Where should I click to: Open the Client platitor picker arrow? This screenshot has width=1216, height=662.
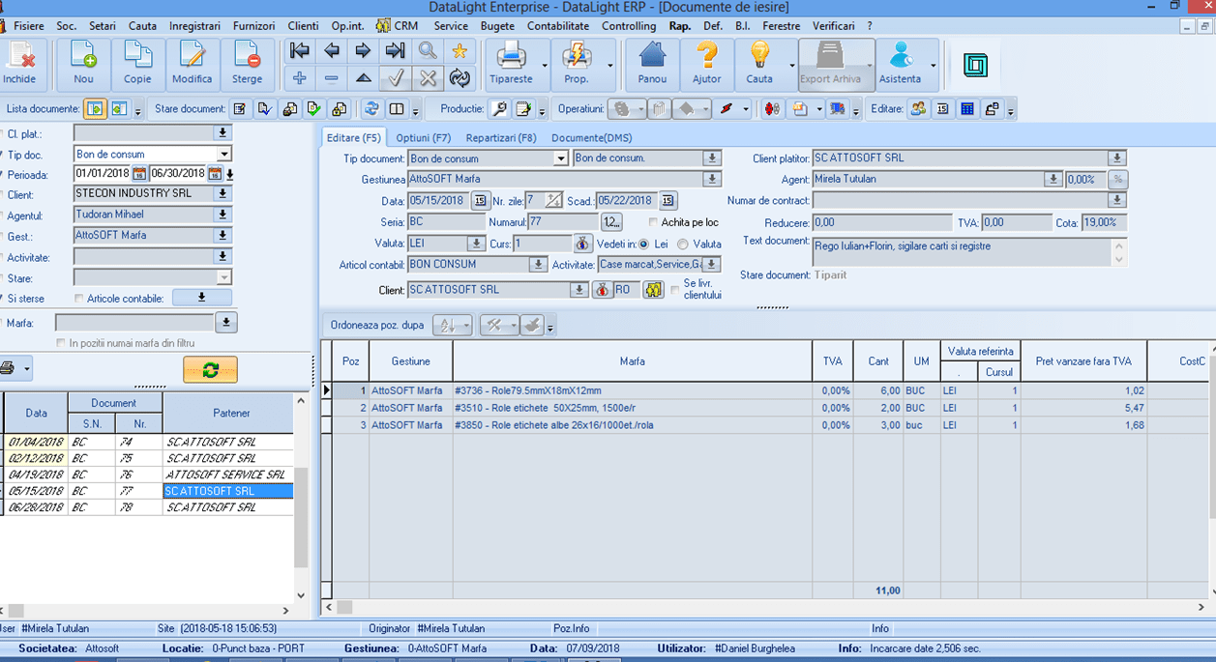(1117, 158)
